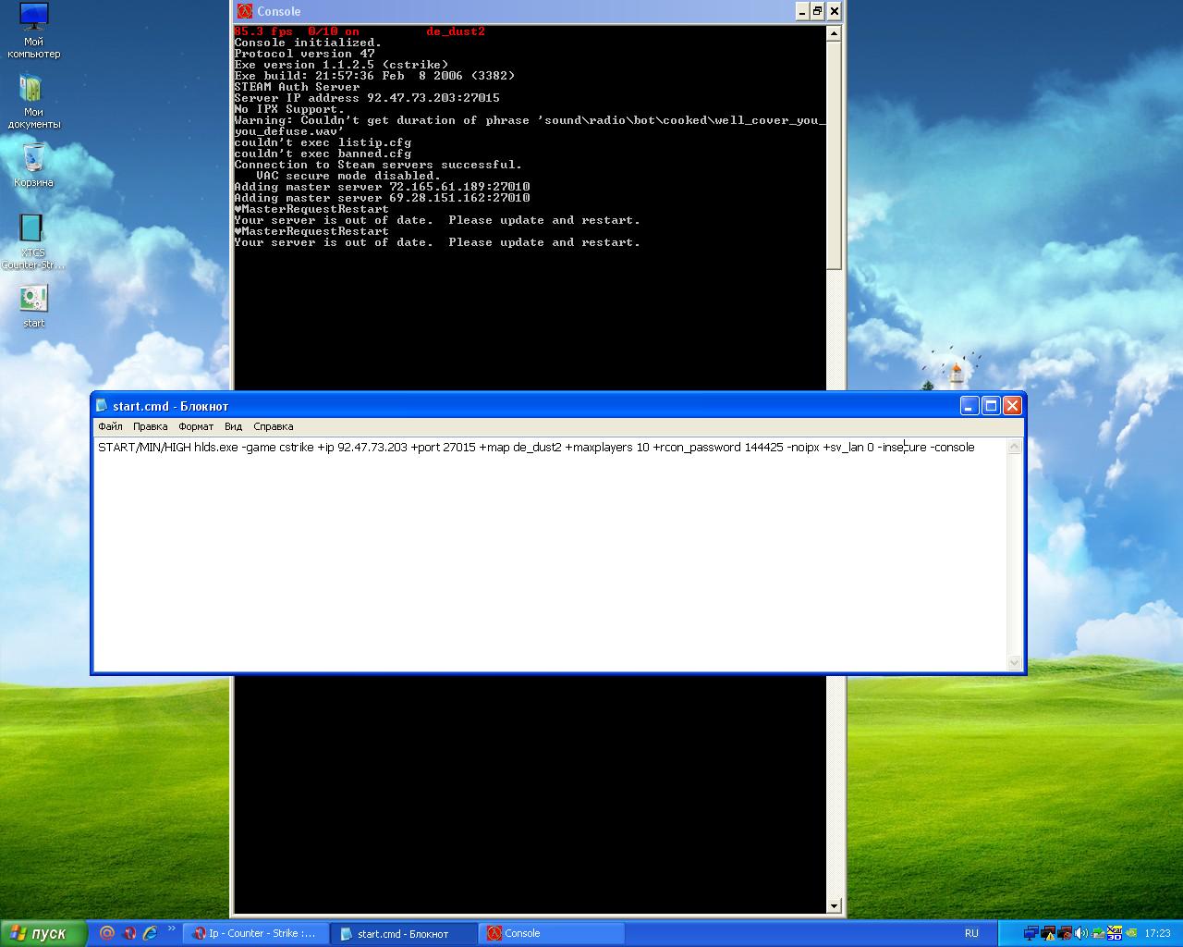The image size is (1183, 947).
Task: Click the rcon_password value 144425 in Notepad
Action: pos(763,448)
